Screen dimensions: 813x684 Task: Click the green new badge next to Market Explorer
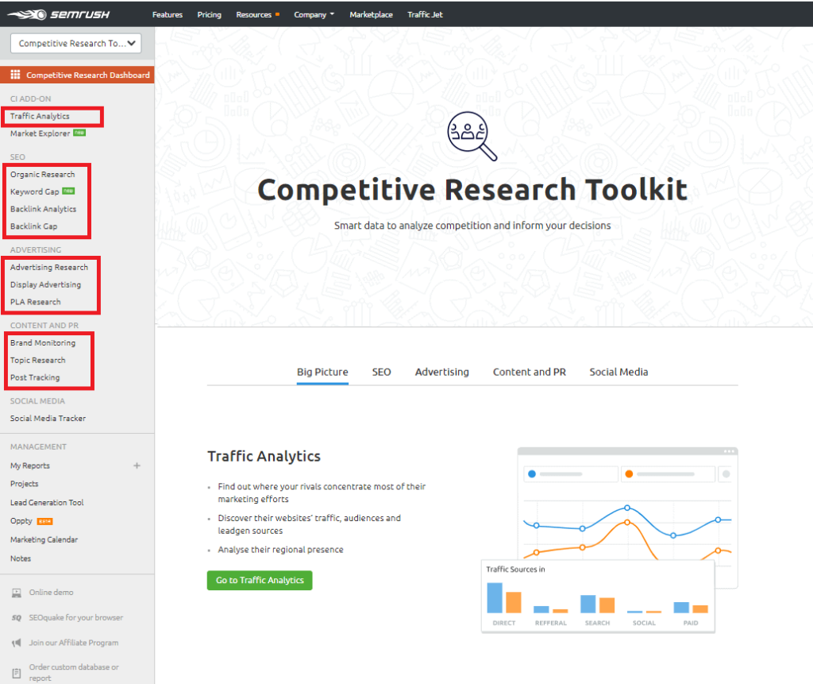point(79,133)
